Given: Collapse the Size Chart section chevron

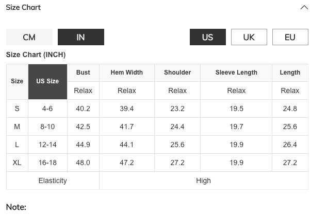Looking at the screenshot, I should pyautogui.click(x=304, y=8).
